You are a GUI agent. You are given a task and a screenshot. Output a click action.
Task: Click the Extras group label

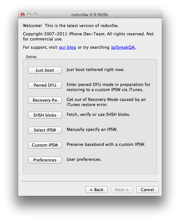[31, 57]
